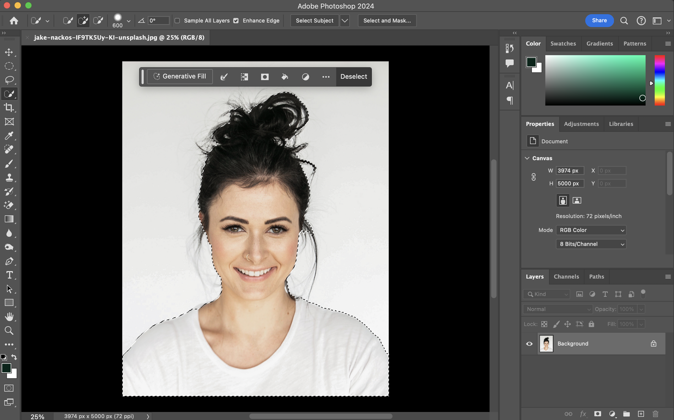
Task: Select the Crop tool
Action: coord(9,108)
